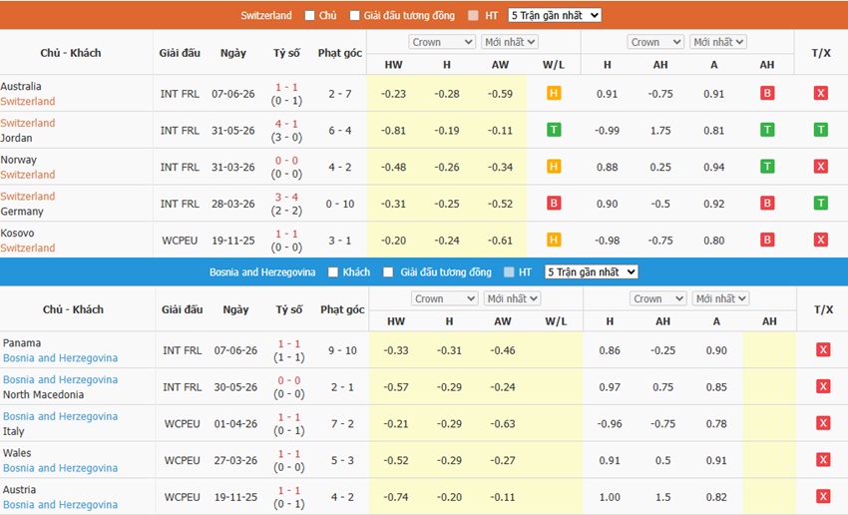Open Germany team link
848x515 pixels.
[x=22, y=212]
